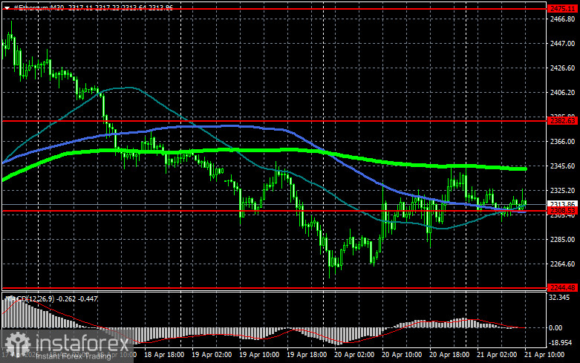
Task: Click the MACD -18.954 scale value
Action: (561, 343)
